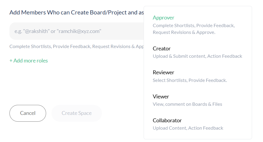Click 'Upload Content, Action Feedback' description

coord(188,128)
